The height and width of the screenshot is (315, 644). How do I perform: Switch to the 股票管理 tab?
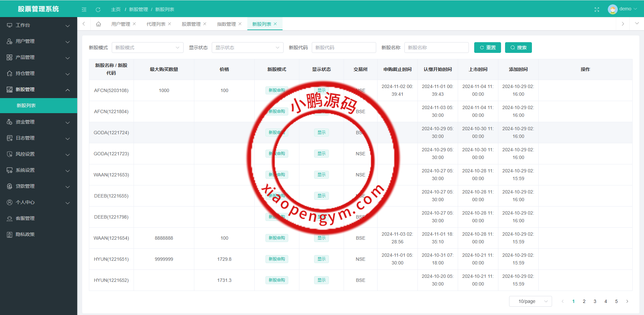point(191,24)
